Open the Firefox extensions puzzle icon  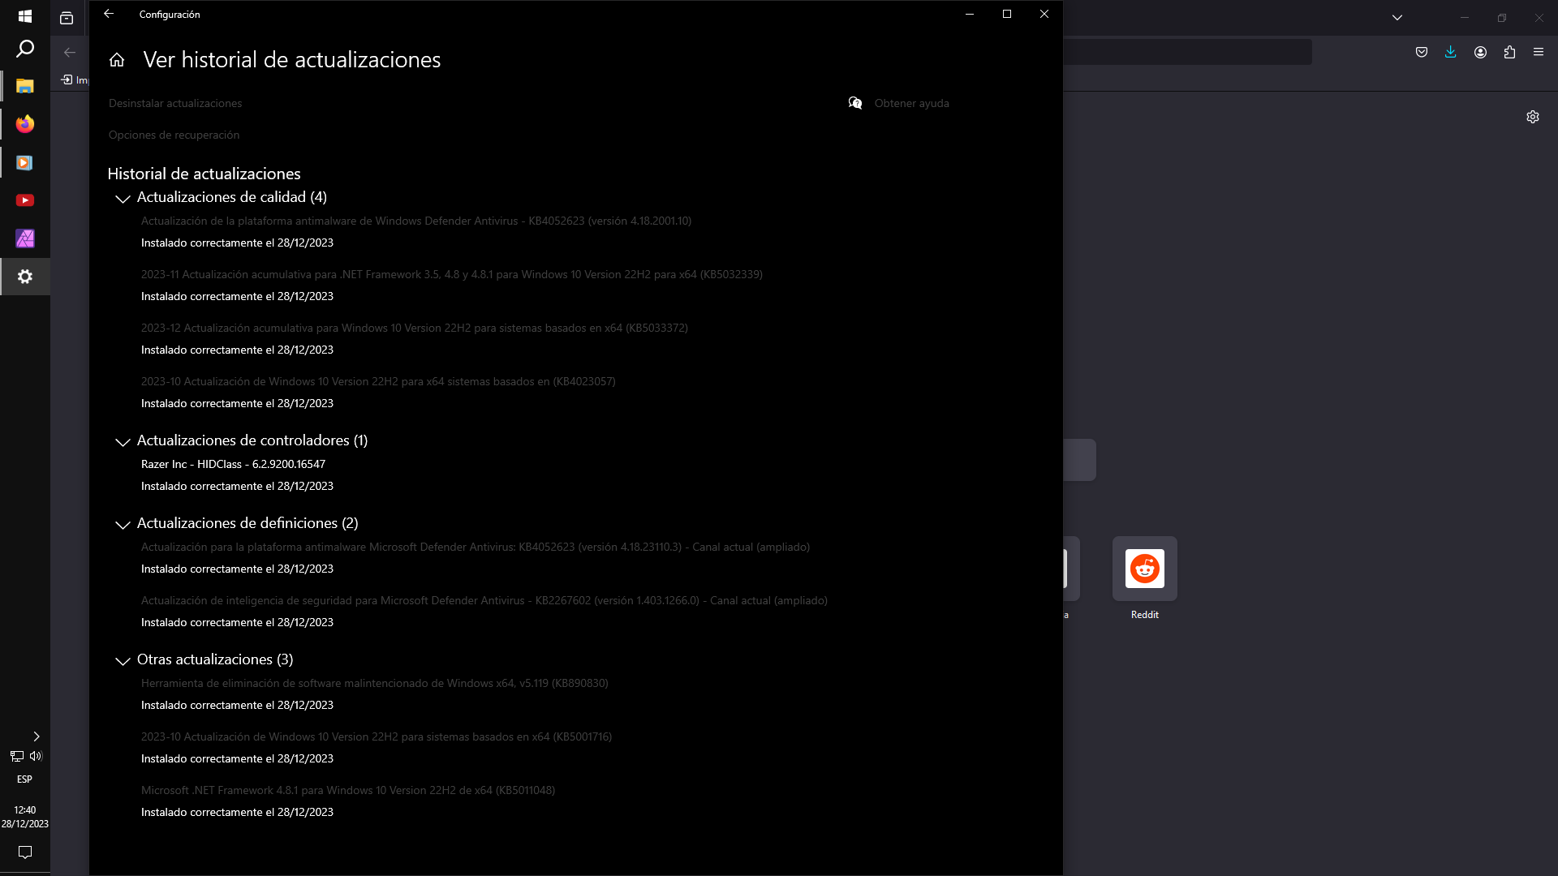(x=1509, y=52)
